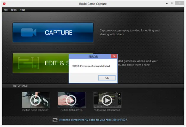Screen dimensions: 186x127
Task: Click the timeline icon on the Edit button
Action: click(29, 63)
